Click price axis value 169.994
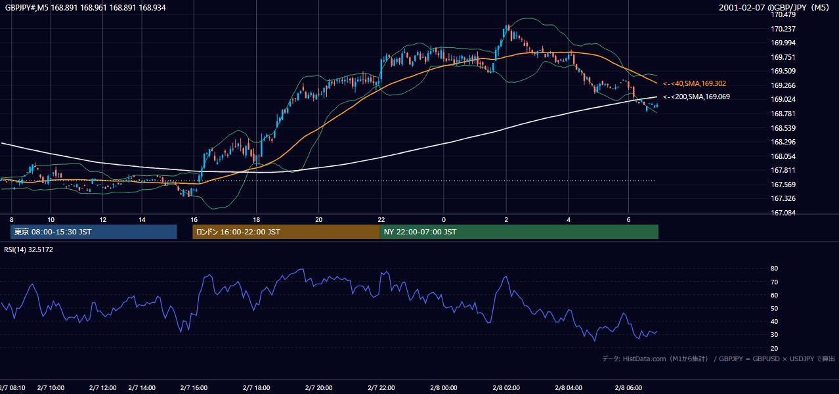The height and width of the screenshot is (394, 839). point(783,43)
